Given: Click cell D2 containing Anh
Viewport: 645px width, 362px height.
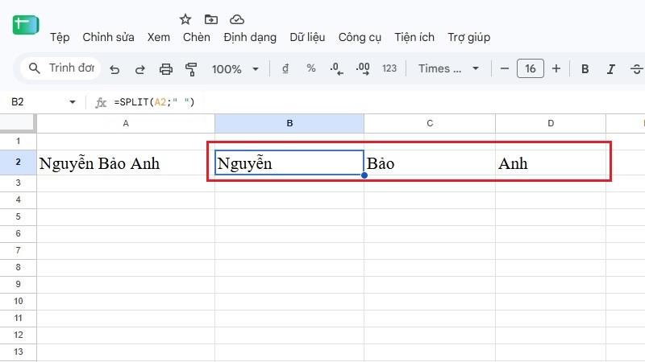Looking at the screenshot, I should (551, 162).
